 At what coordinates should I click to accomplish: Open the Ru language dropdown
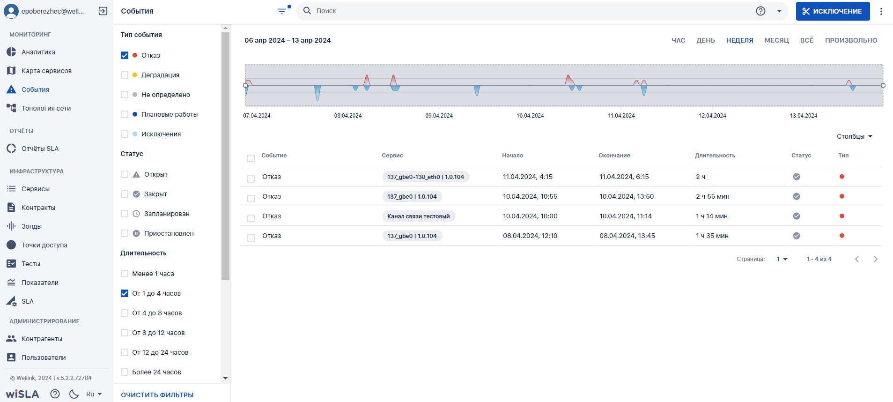click(94, 394)
